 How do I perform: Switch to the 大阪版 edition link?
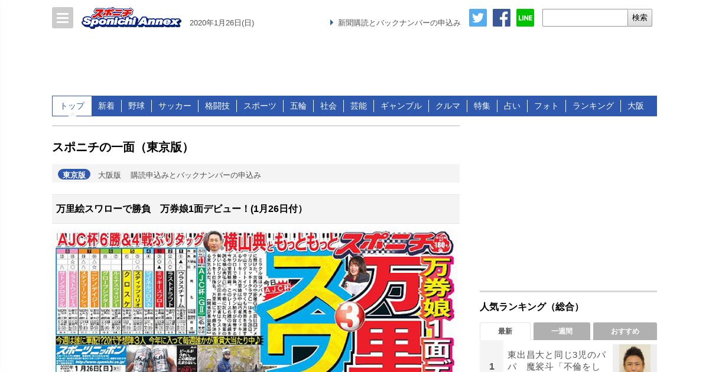tap(109, 175)
